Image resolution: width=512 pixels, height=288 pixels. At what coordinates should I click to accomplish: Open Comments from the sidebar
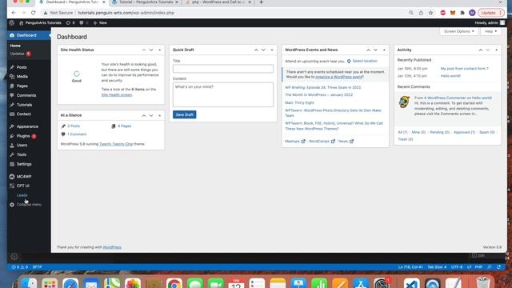tap(26, 95)
